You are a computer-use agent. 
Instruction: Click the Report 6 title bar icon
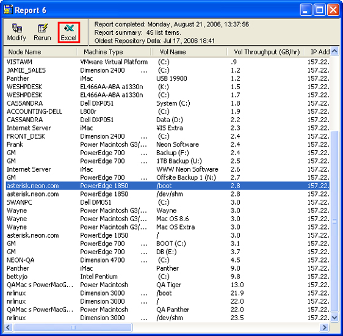click(8, 10)
